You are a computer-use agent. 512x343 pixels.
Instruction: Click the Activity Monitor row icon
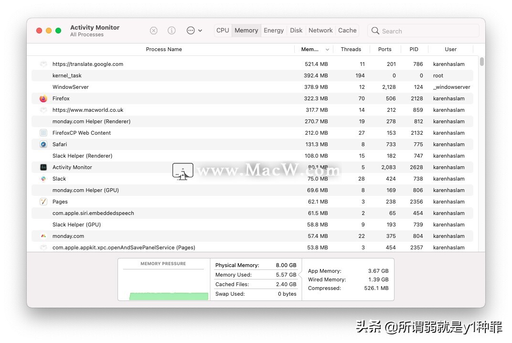pos(43,167)
